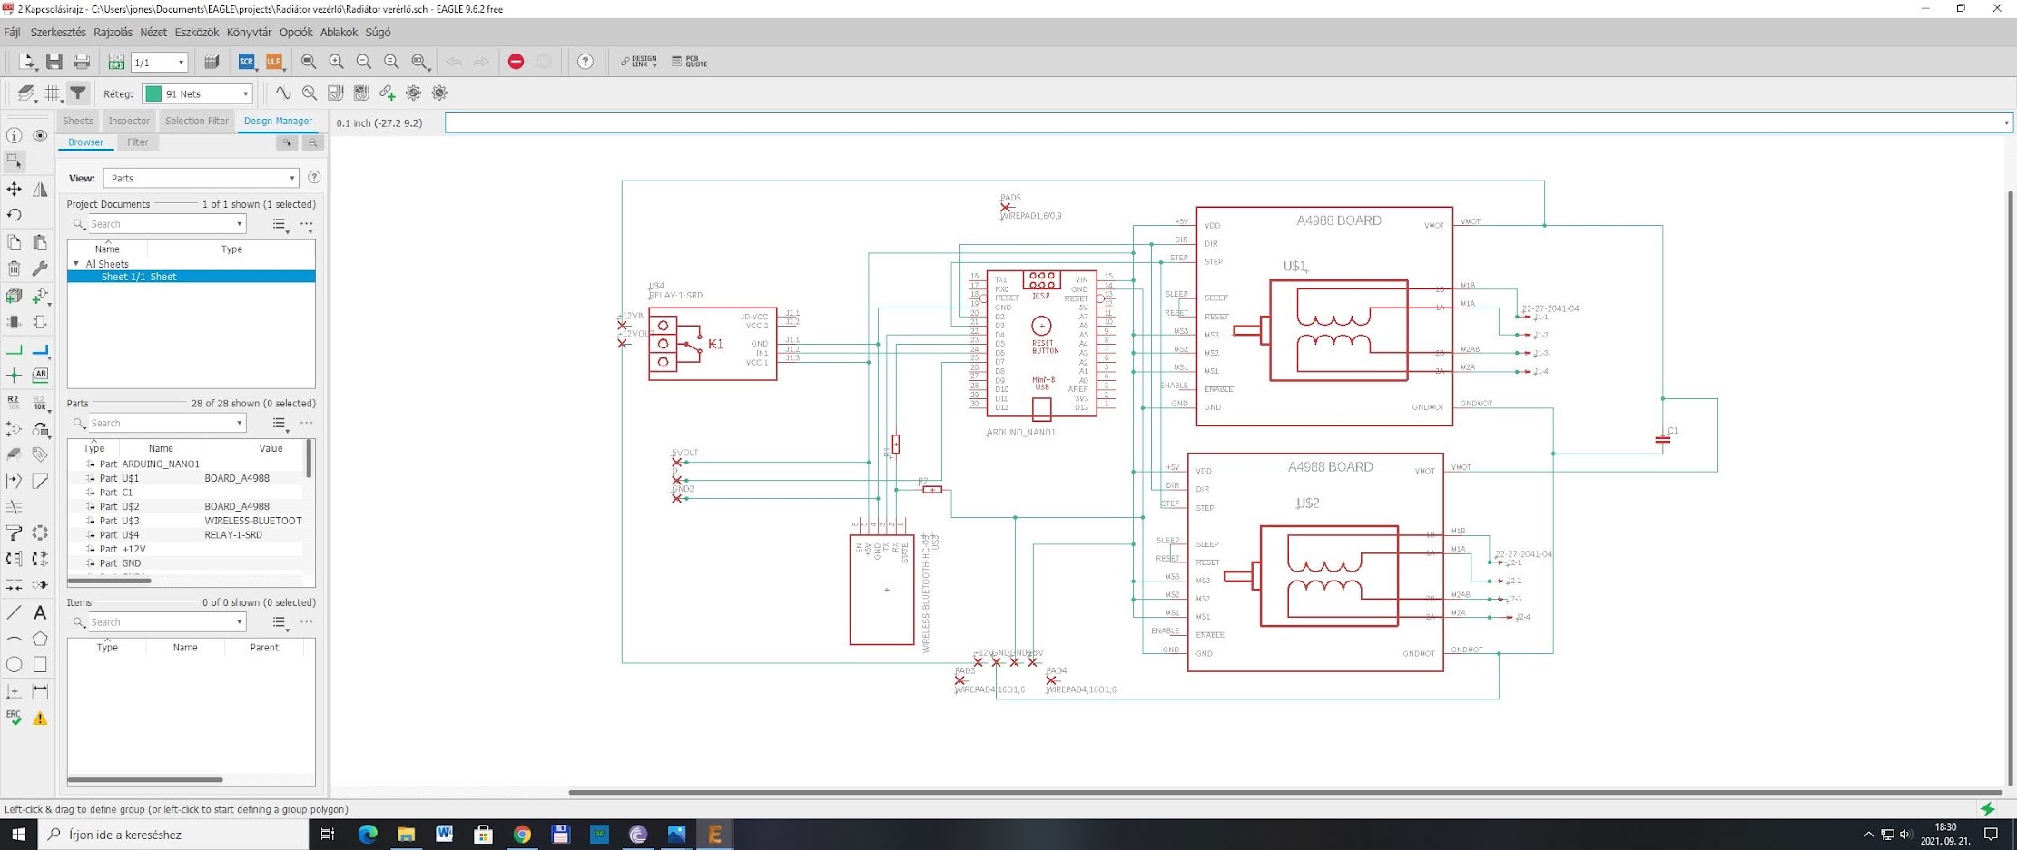This screenshot has height=850, width=2017.
Task: Click the red Stop command icon
Action: tap(516, 62)
